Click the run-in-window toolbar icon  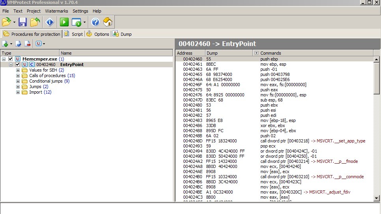pos(77,22)
